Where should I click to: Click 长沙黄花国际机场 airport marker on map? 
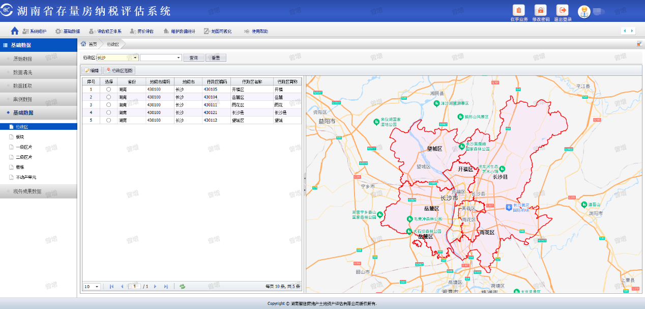coord(509,207)
